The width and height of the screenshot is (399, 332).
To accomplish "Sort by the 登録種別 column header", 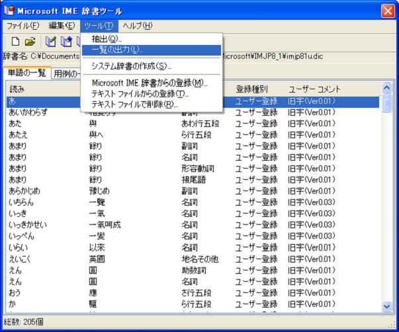I will pos(252,89).
